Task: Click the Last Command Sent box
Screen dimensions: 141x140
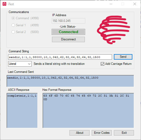Action: 70,81
